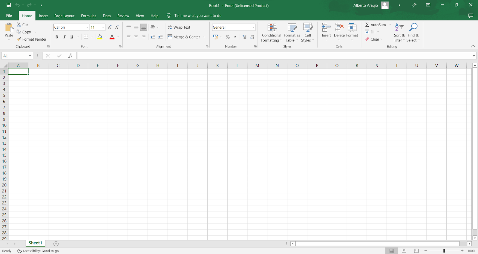
Task: Decrease font size with smaller A icon
Action: coord(117,27)
